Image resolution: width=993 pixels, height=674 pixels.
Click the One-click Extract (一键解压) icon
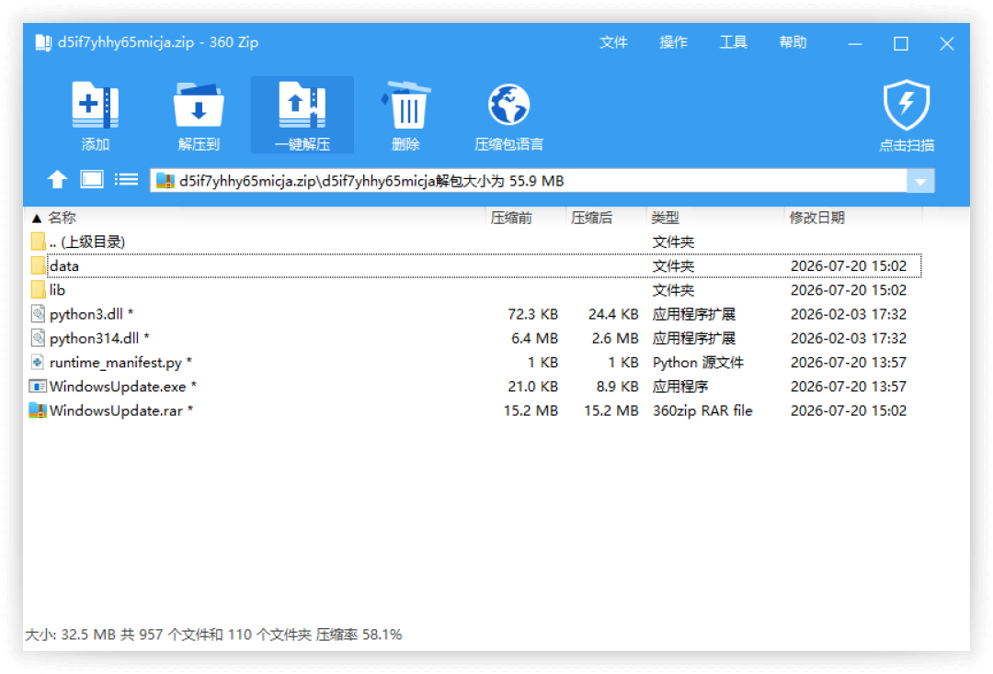pyautogui.click(x=302, y=105)
